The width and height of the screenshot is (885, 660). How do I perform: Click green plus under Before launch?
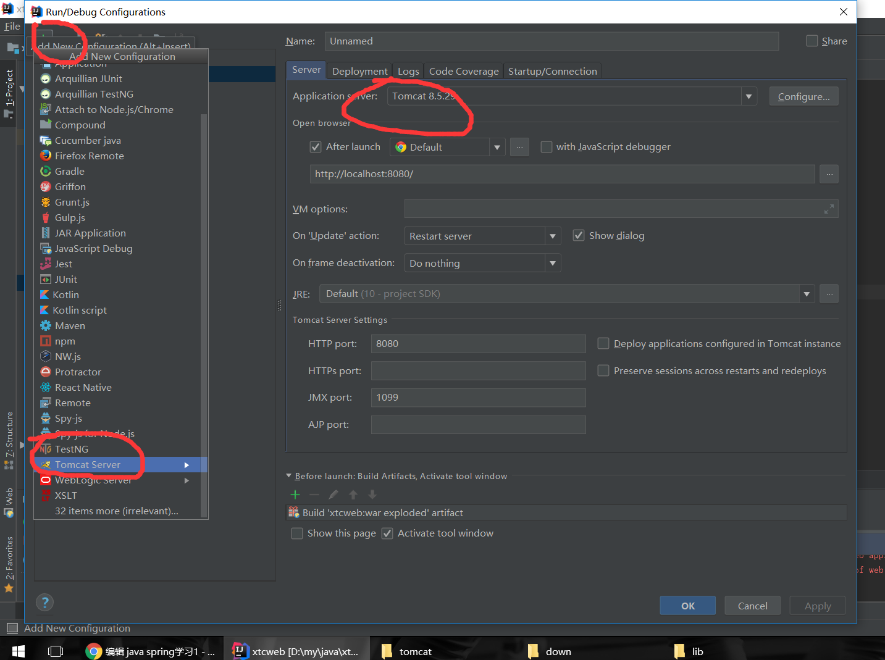pos(295,495)
